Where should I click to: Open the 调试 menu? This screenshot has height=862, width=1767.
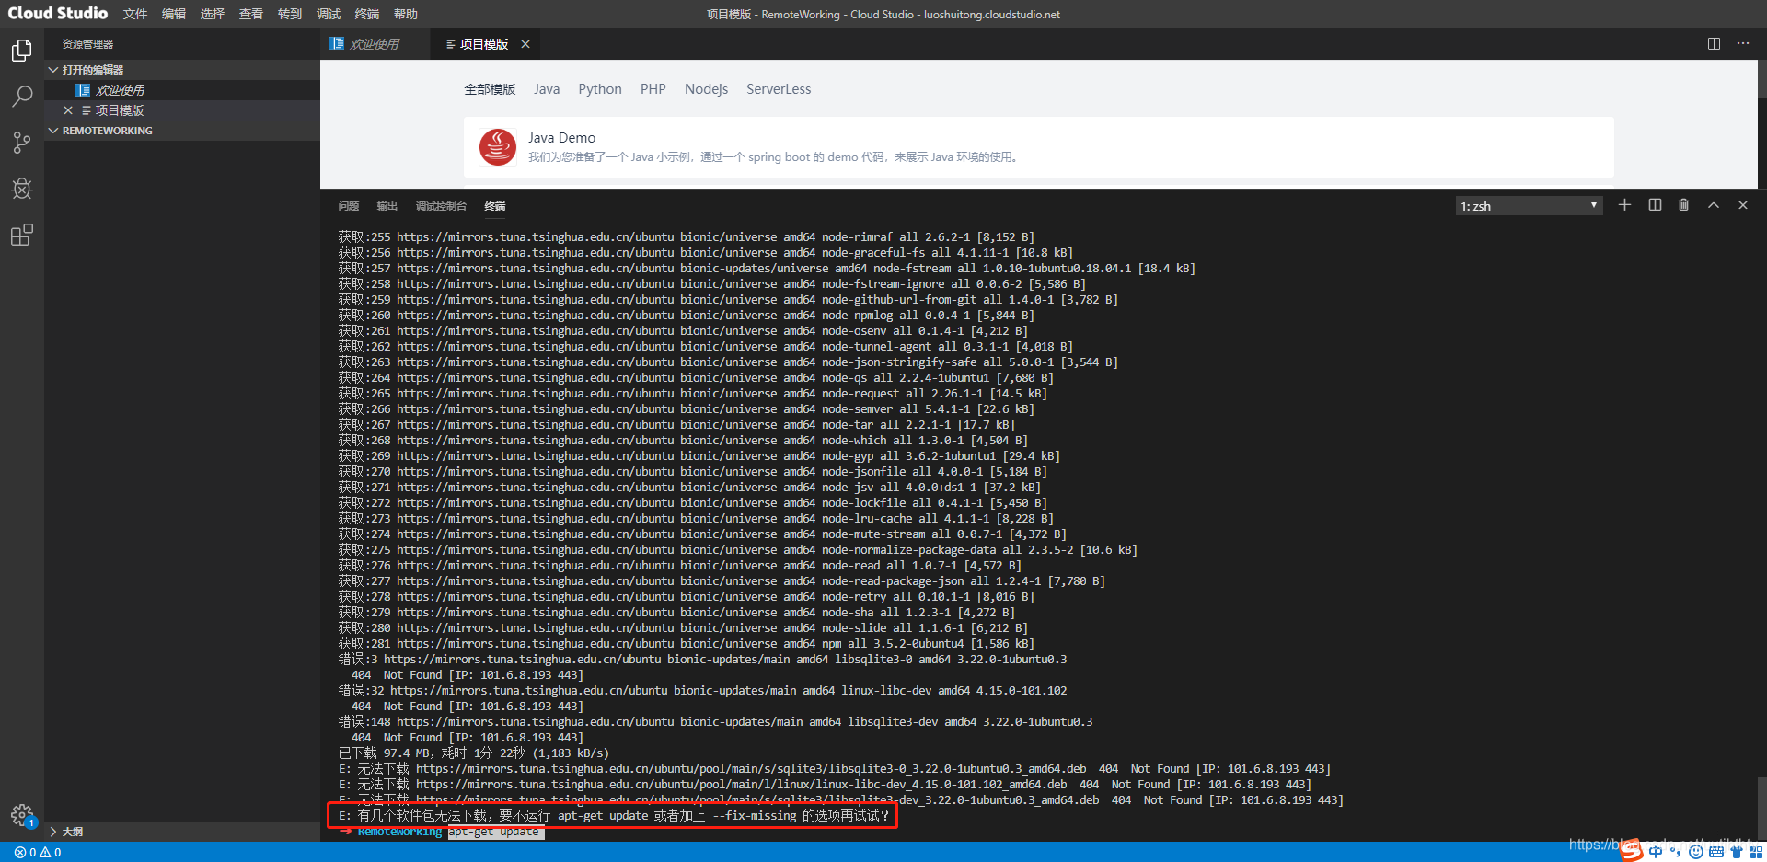pyautogui.click(x=329, y=14)
